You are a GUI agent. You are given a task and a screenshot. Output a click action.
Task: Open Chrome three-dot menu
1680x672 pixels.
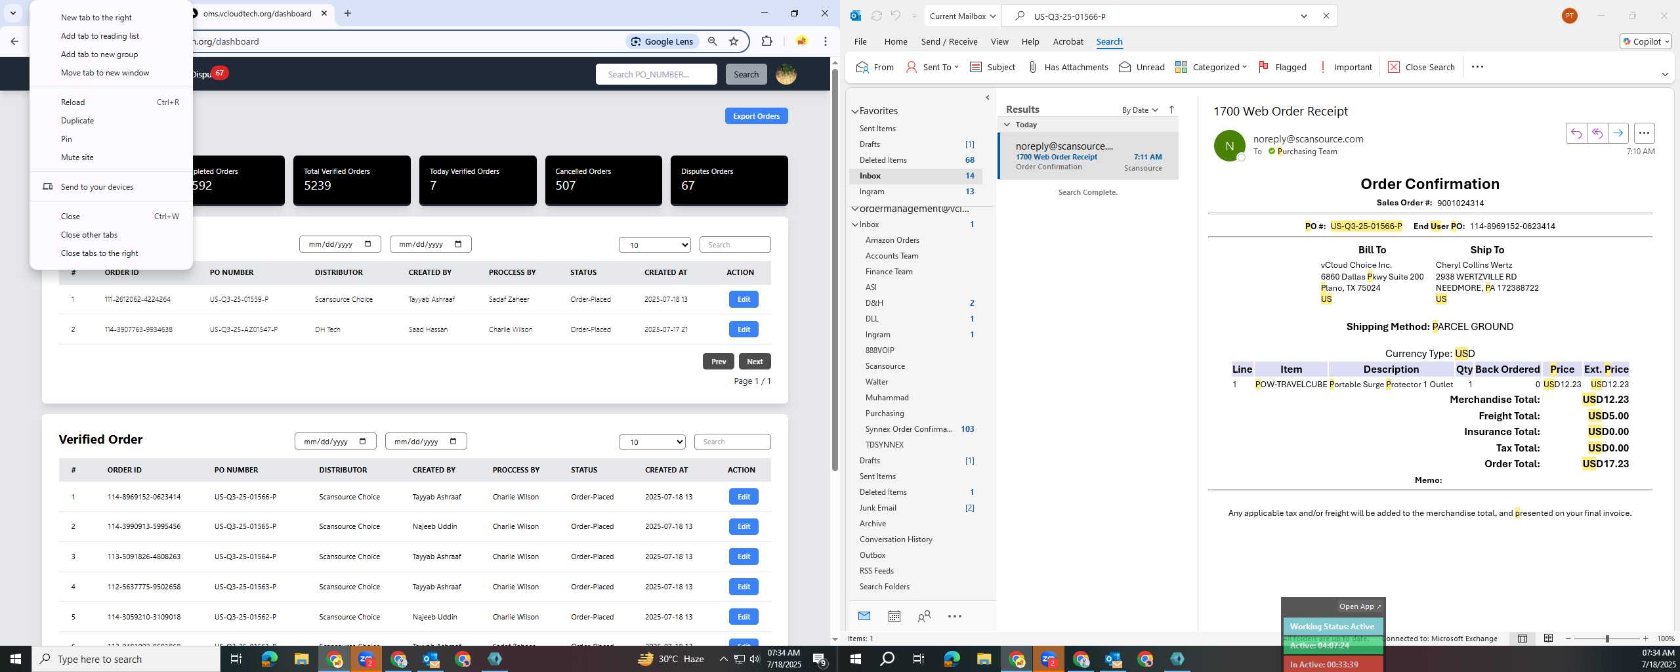[826, 41]
